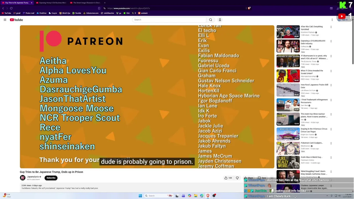Viewport: 354px width, 199px height.
Task: Open the Rumble bookmark
Action: 77,13
